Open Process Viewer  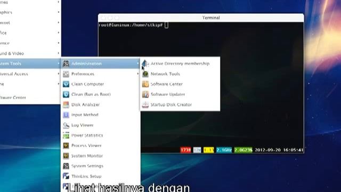coord(101,146)
